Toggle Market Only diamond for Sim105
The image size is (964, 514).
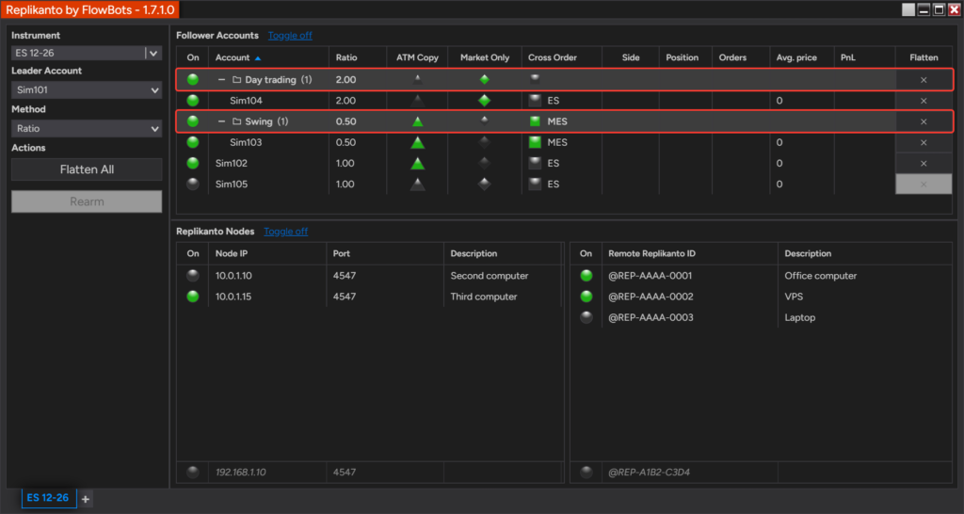(485, 184)
